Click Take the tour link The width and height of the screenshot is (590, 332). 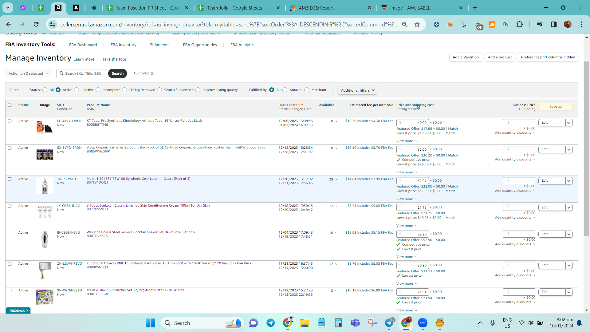(114, 59)
